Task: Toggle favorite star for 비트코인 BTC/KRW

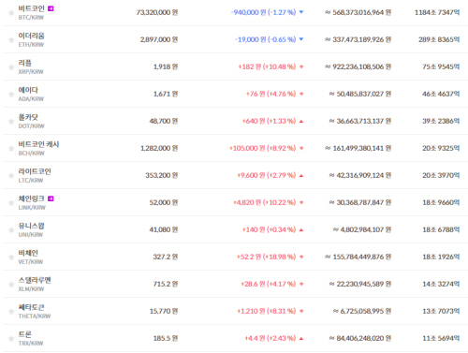Action: (11, 13)
